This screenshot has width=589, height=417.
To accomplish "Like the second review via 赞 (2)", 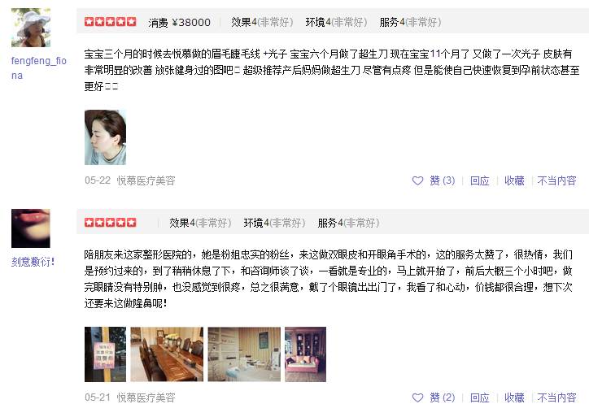I will click(442, 397).
